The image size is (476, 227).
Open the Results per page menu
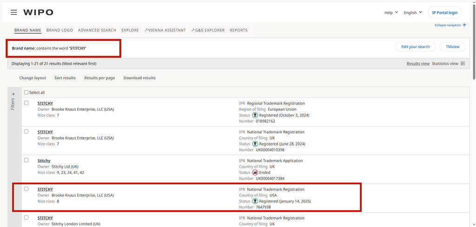[x=99, y=78]
